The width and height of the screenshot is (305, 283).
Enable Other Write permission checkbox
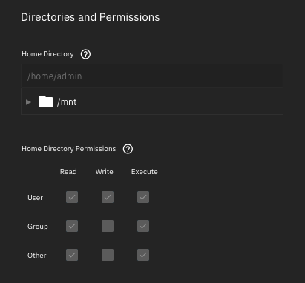click(x=108, y=255)
